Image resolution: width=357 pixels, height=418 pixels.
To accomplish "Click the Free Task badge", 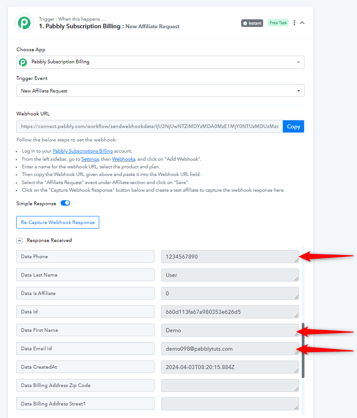I will pos(278,23).
